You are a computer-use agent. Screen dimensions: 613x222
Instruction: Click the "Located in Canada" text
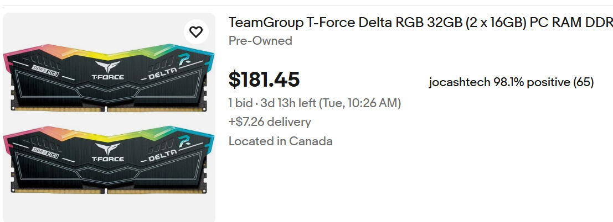tap(281, 141)
